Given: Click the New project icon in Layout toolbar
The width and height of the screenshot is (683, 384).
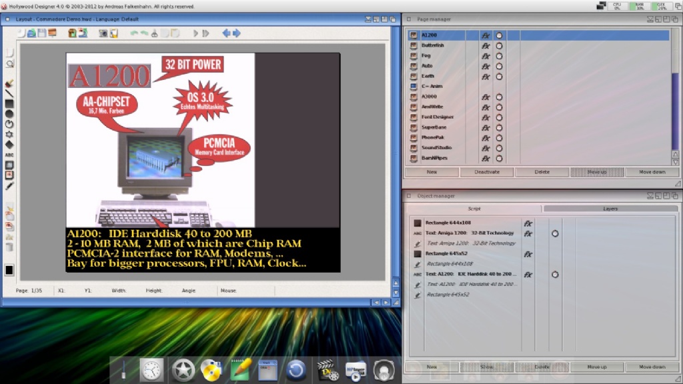Looking at the screenshot, I should click(21, 33).
